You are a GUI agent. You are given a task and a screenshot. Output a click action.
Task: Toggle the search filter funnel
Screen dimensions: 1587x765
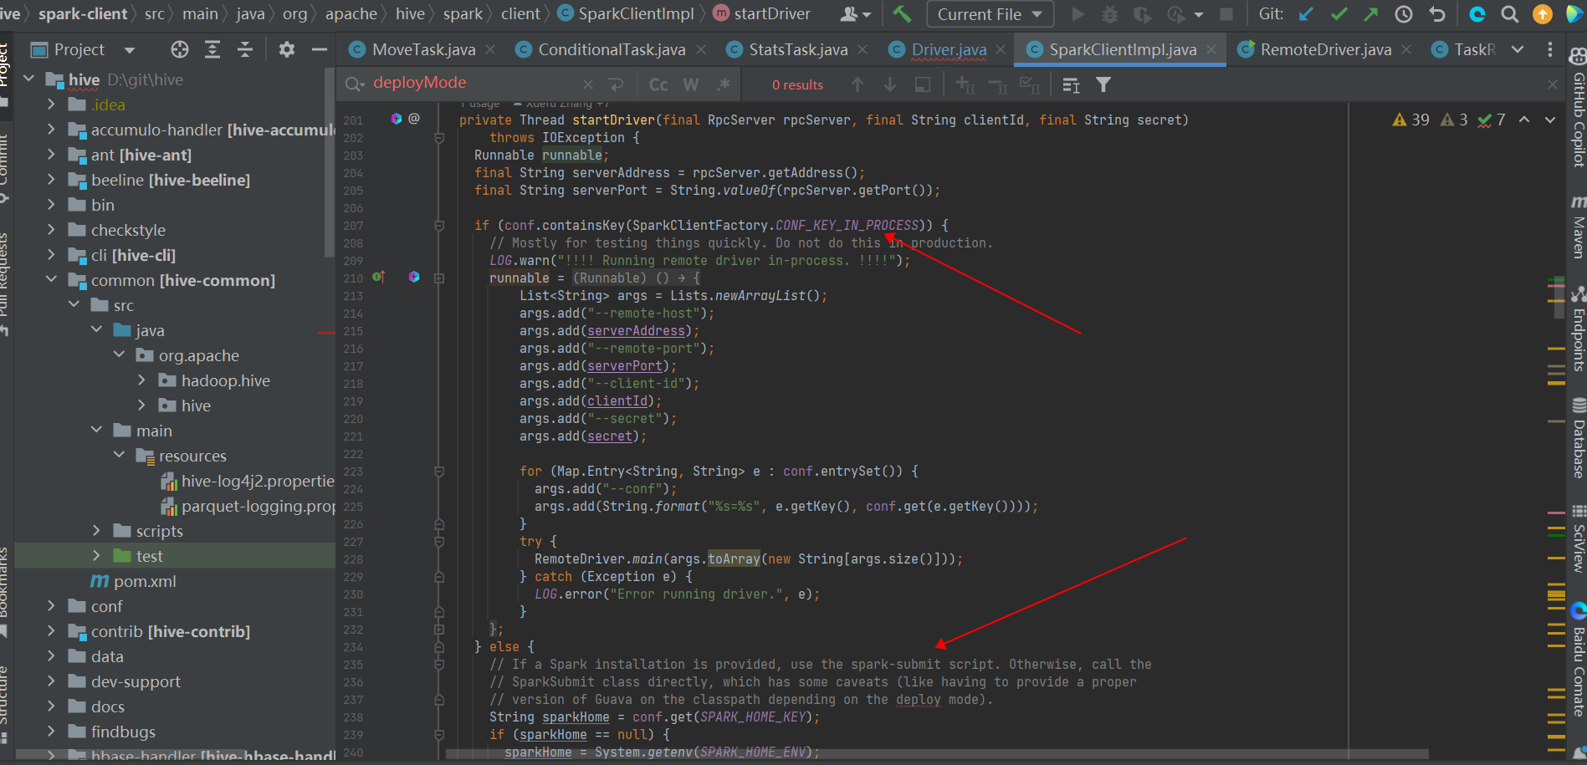pos(1103,84)
